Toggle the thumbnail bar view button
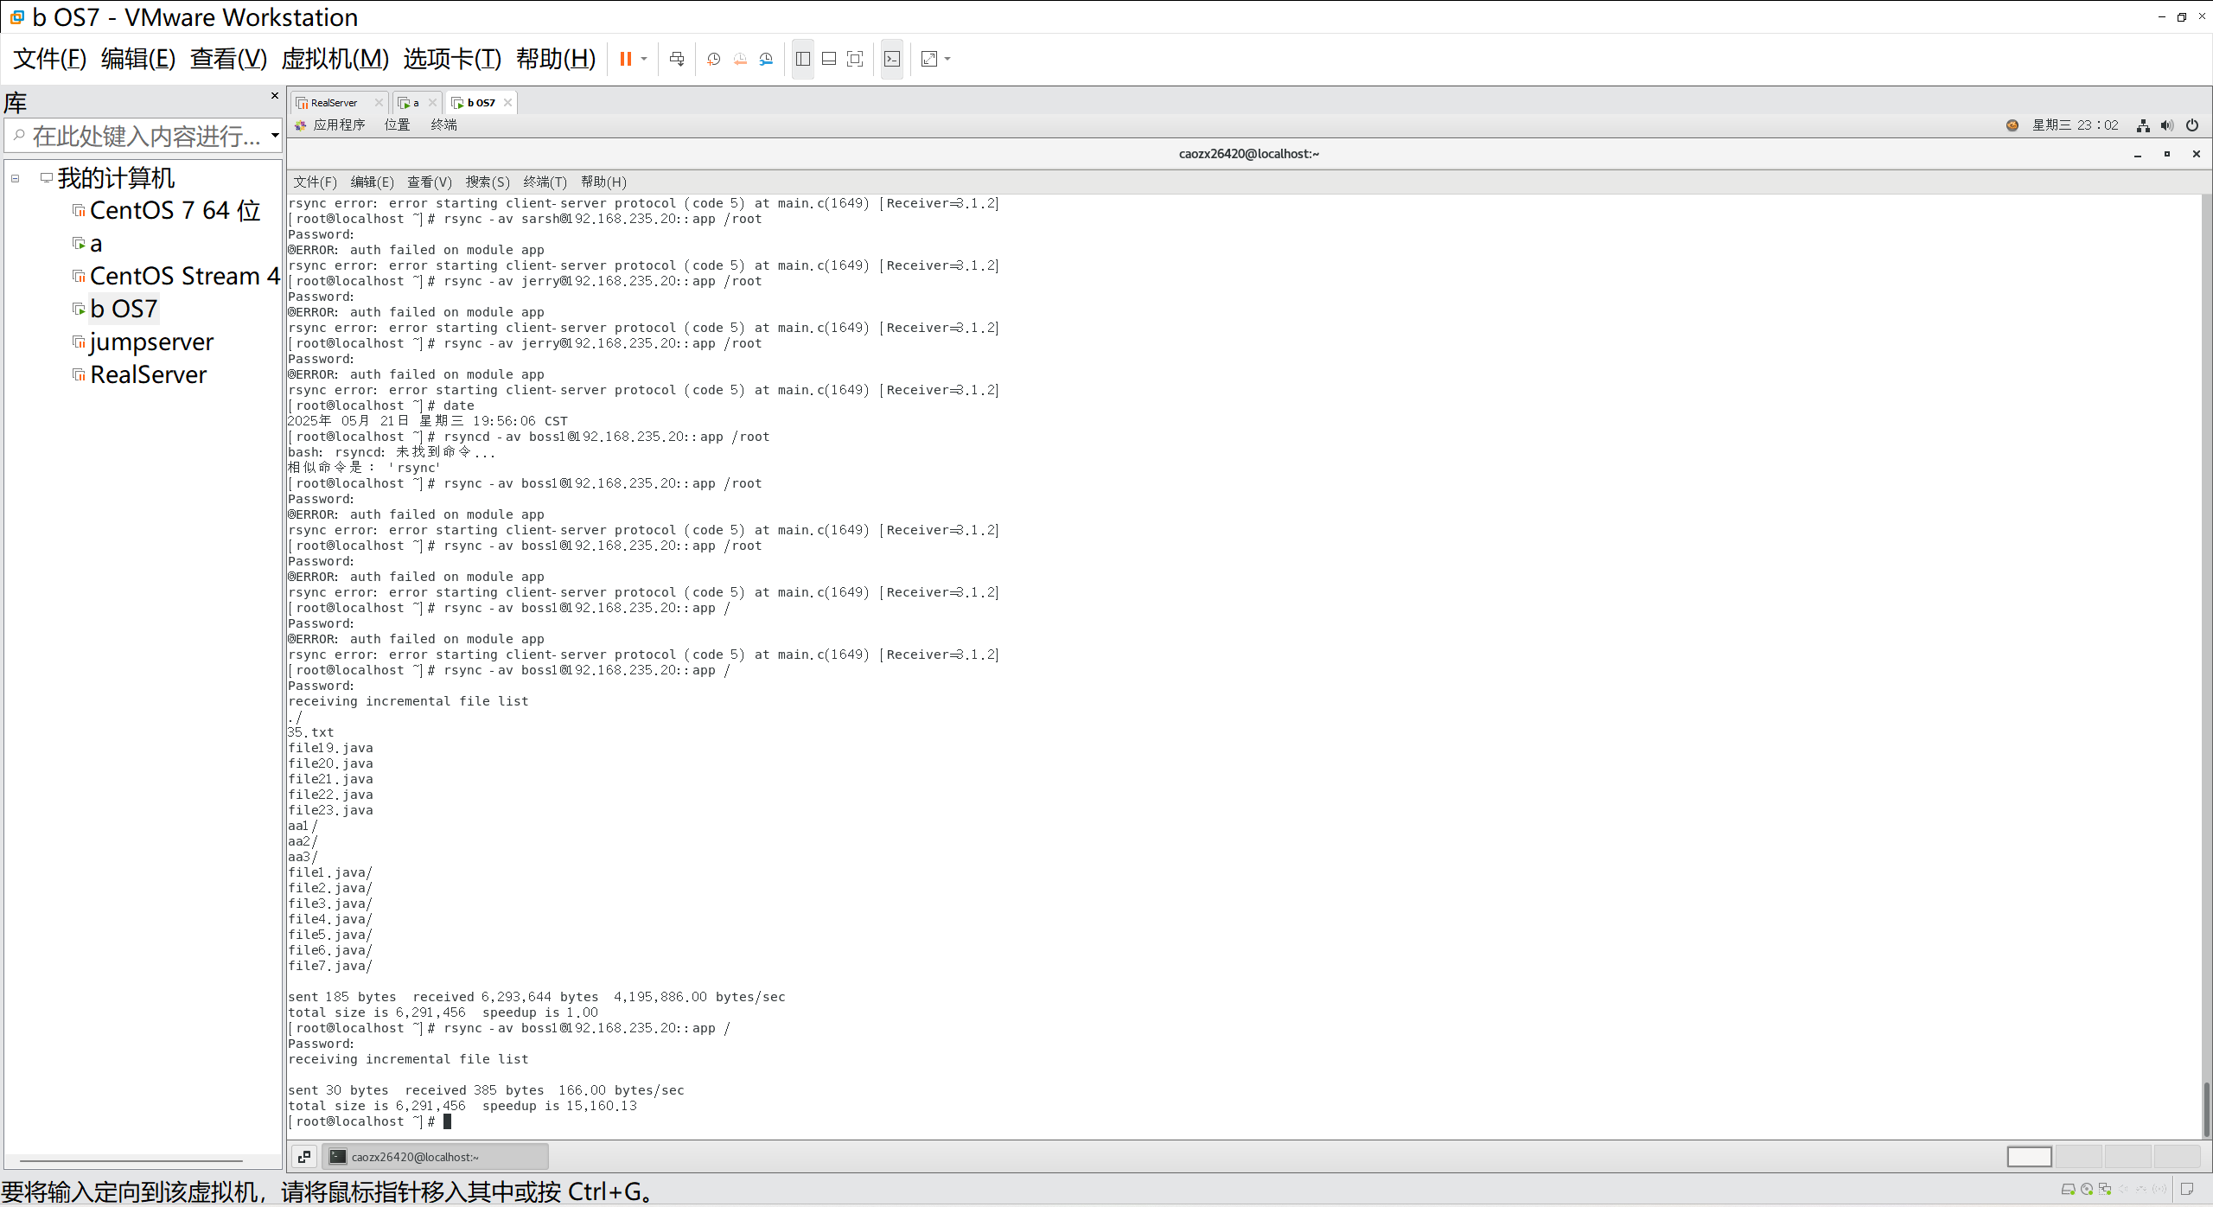Viewport: 2213px width, 1207px height. coord(829,59)
